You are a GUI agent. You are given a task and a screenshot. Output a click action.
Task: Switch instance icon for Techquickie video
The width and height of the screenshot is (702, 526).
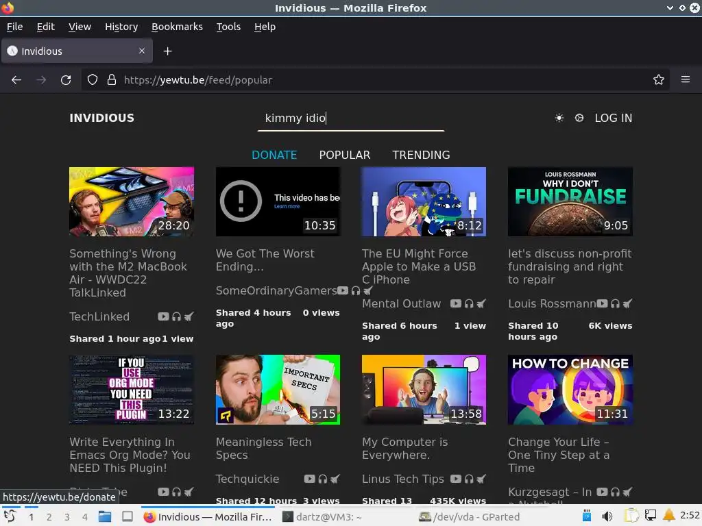[x=335, y=479]
